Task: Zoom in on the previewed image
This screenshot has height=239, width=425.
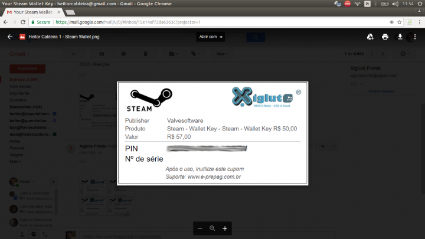Action: pyautogui.click(x=225, y=228)
